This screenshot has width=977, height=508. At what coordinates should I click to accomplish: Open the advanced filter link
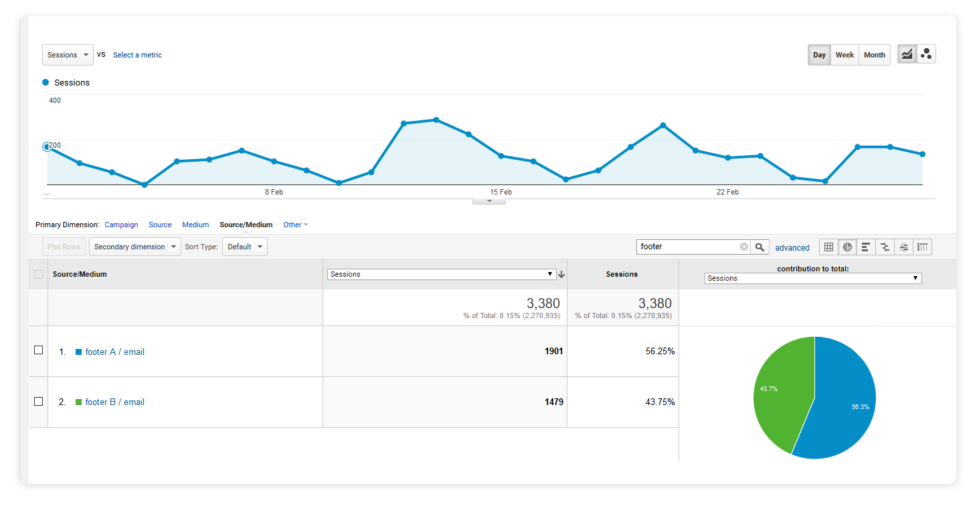792,247
